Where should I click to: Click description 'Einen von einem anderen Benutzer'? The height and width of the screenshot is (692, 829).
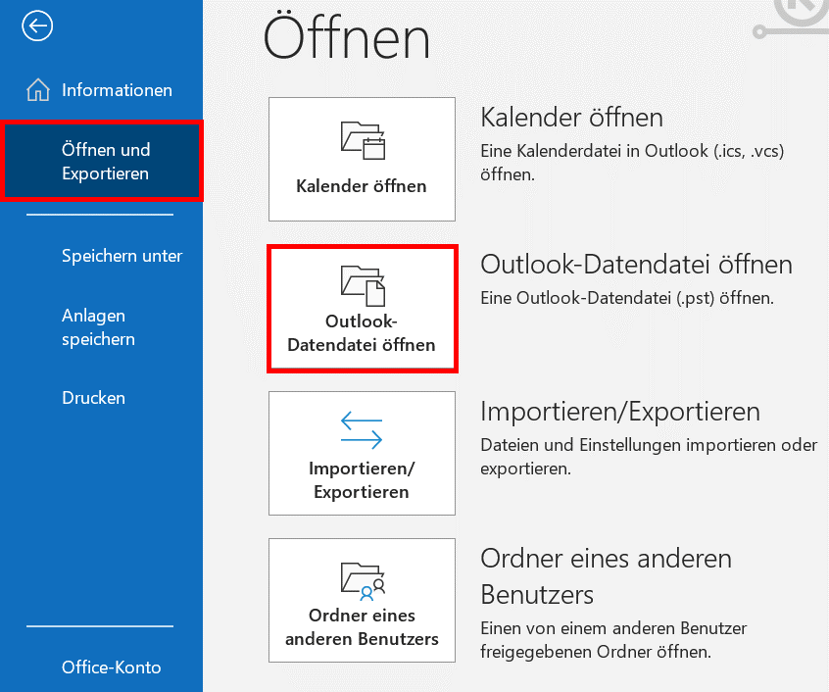point(613,628)
